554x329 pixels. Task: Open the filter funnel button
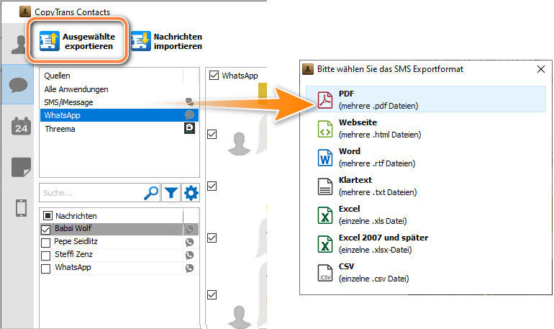[x=171, y=193]
